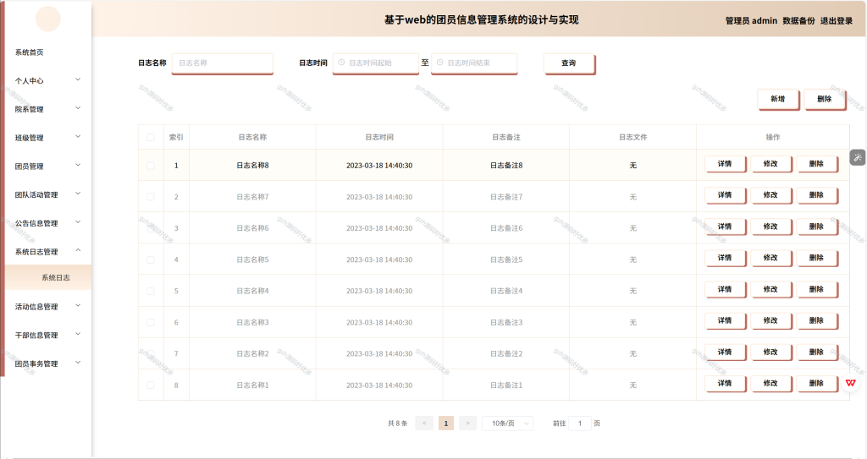Focus the 日志时间结束 input field
This screenshot has width=867, height=459.
pos(474,63)
